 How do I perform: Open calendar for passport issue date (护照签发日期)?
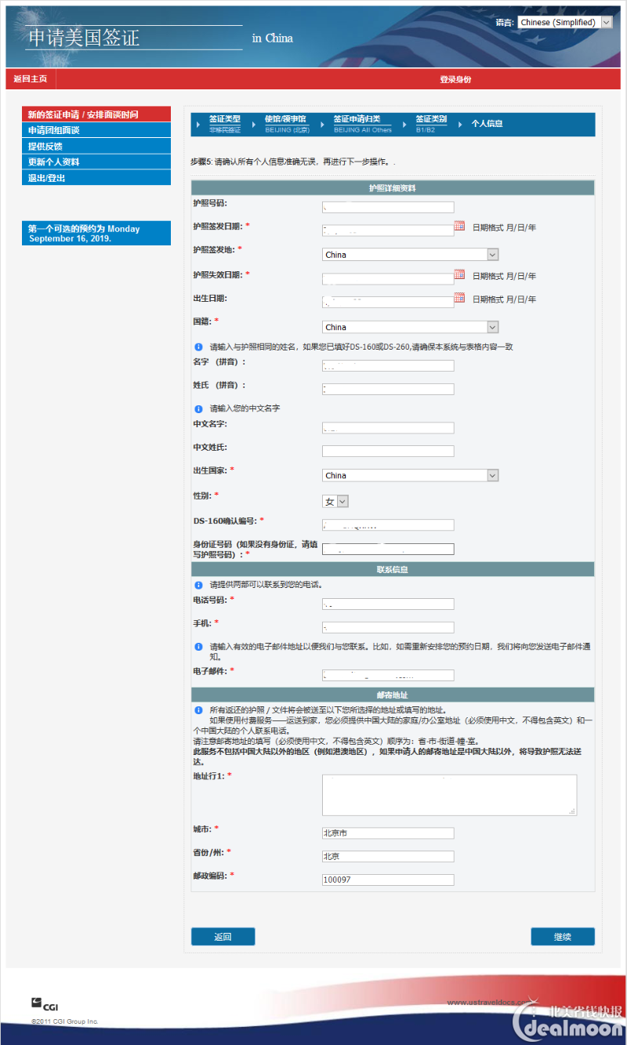click(460, 227)
